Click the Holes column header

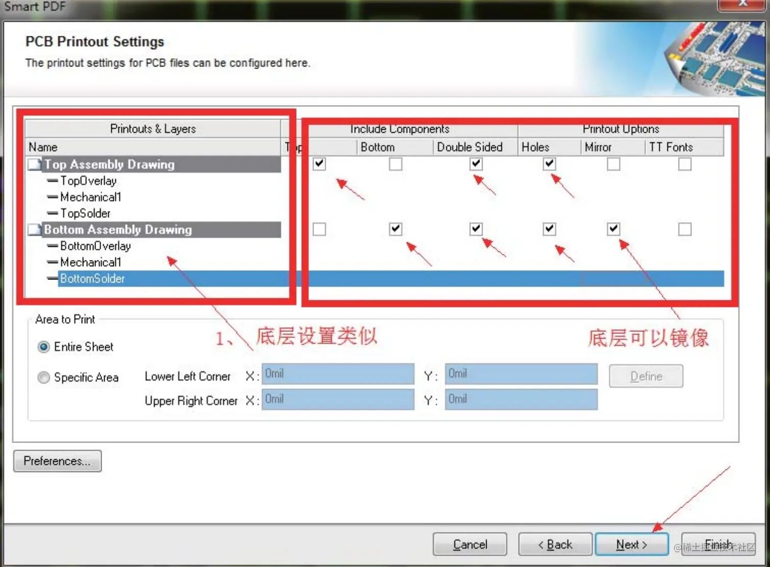coord(549,147)
